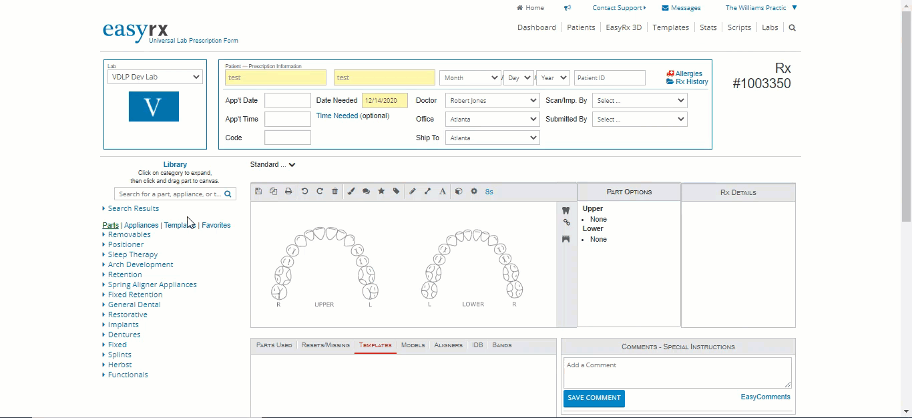Image resolution: width=912 pixels, height=418 pixels.
Task: Click the Patient ID input field
Action: 610,77
